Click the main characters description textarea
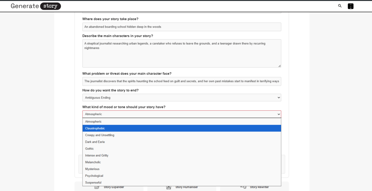Screen dimensions: 372x191 point(182,53)
